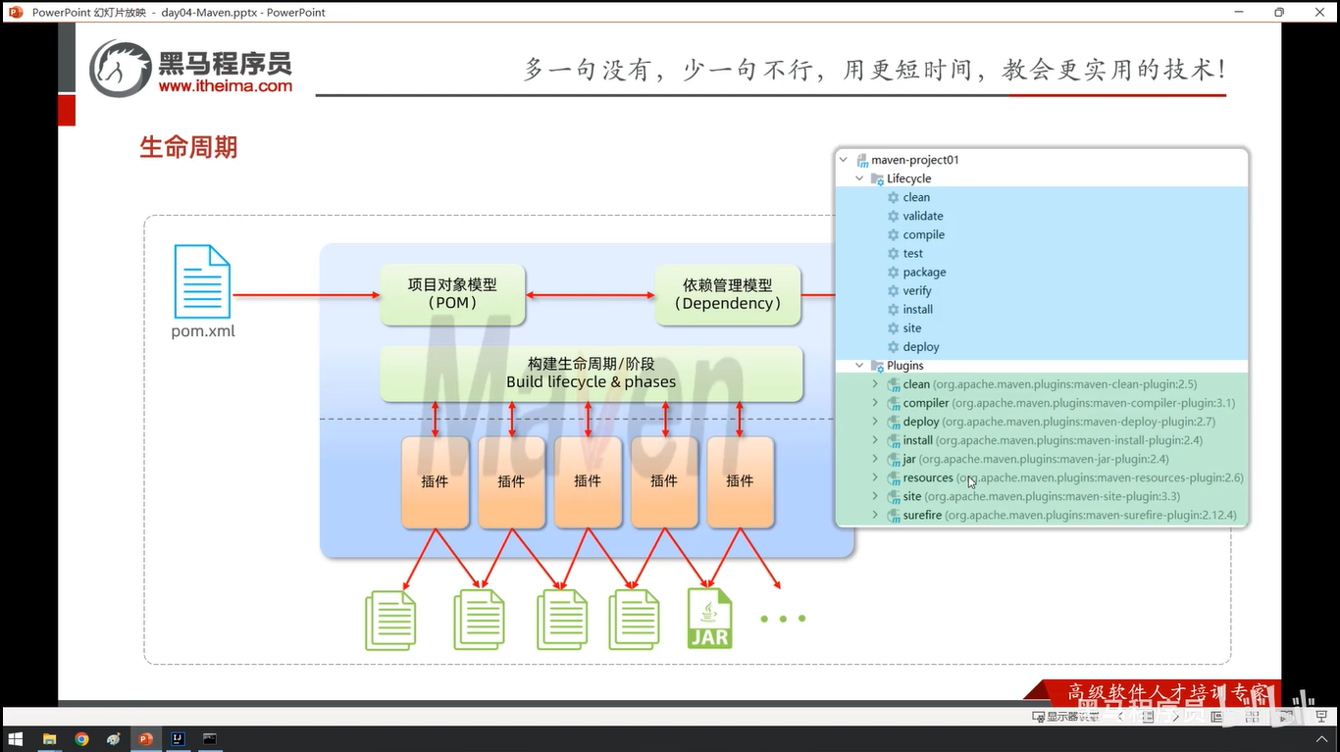The width and height of the screenshot is (1340, 752).
Task: Open Google Chrome from taskbar
Action: click(81, 739)
